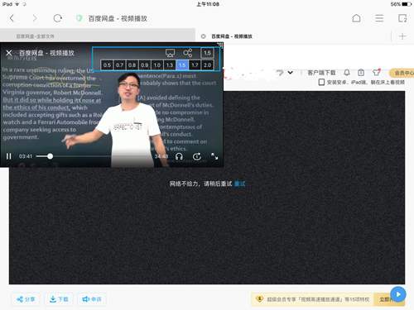Click the super member privilege banner text
Image resolution: width=414 pixels, height=310 pixels.
click(318, 299)
